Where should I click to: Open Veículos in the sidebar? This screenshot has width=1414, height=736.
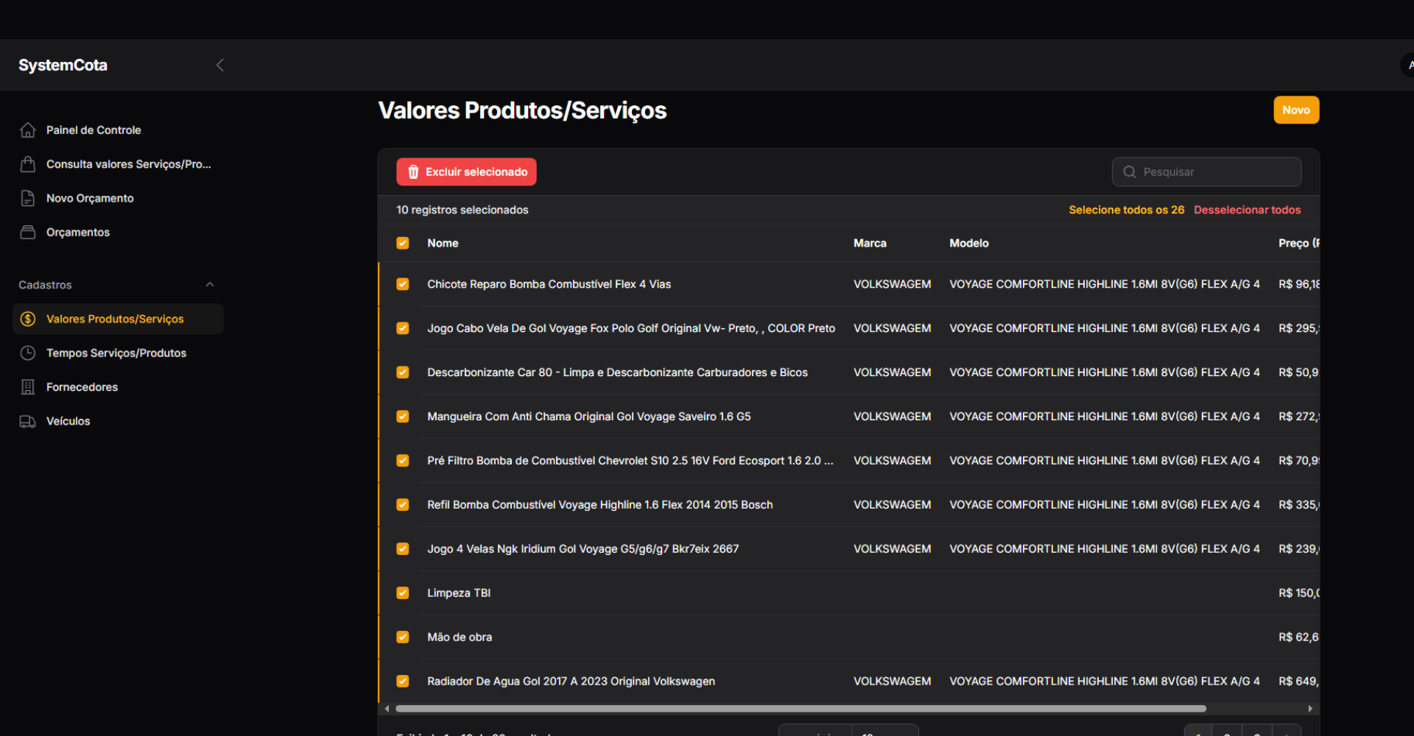(118, 421)
